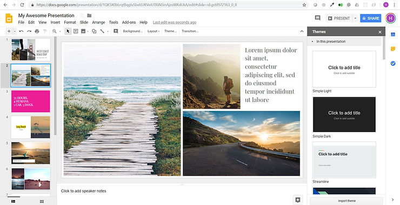Screen dimensions: 400x205
Task: Open the new slide layout dropdown arrow
Action: [x=15, y=31]
